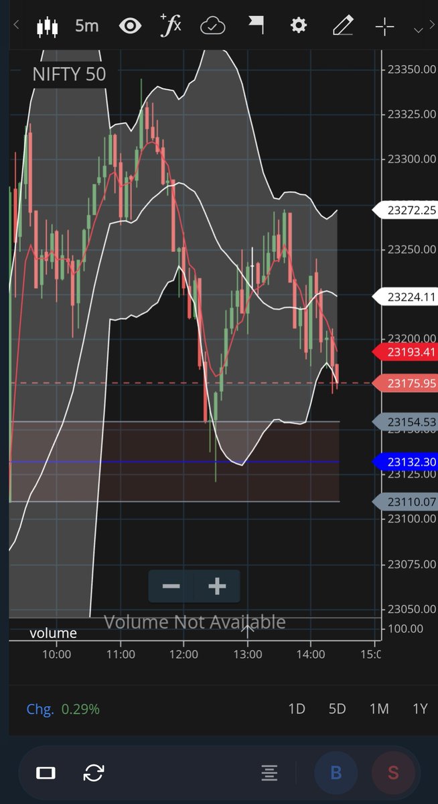Select the 1D range

(296, 709)
